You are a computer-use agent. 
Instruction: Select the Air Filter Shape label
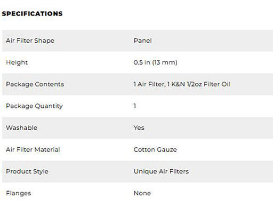pyautogui.click(x=30, y=41)
